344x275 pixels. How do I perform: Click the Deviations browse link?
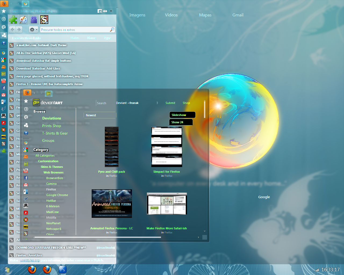[52, 118]
